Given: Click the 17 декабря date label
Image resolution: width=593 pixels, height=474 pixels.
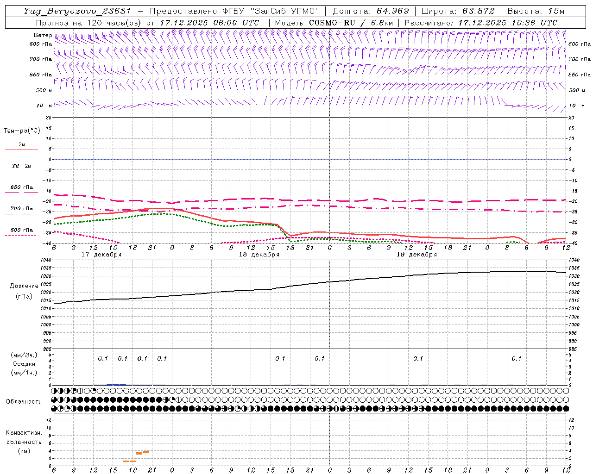Looking at the screenshot, I should [101, 255].
